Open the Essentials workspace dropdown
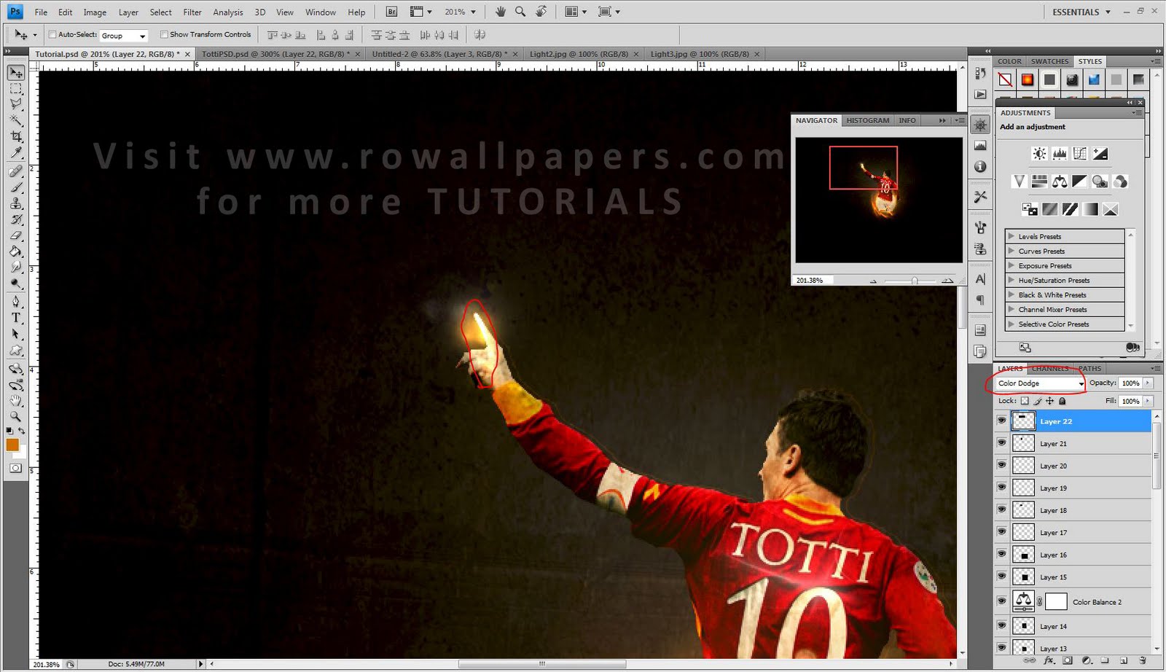1166x672 pixels. (1081, 12)
